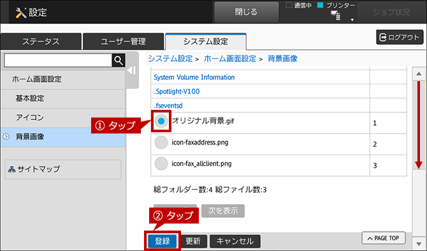Click 背景画像 in the breadcrumb
427x251 pixels.
[282, 59]
